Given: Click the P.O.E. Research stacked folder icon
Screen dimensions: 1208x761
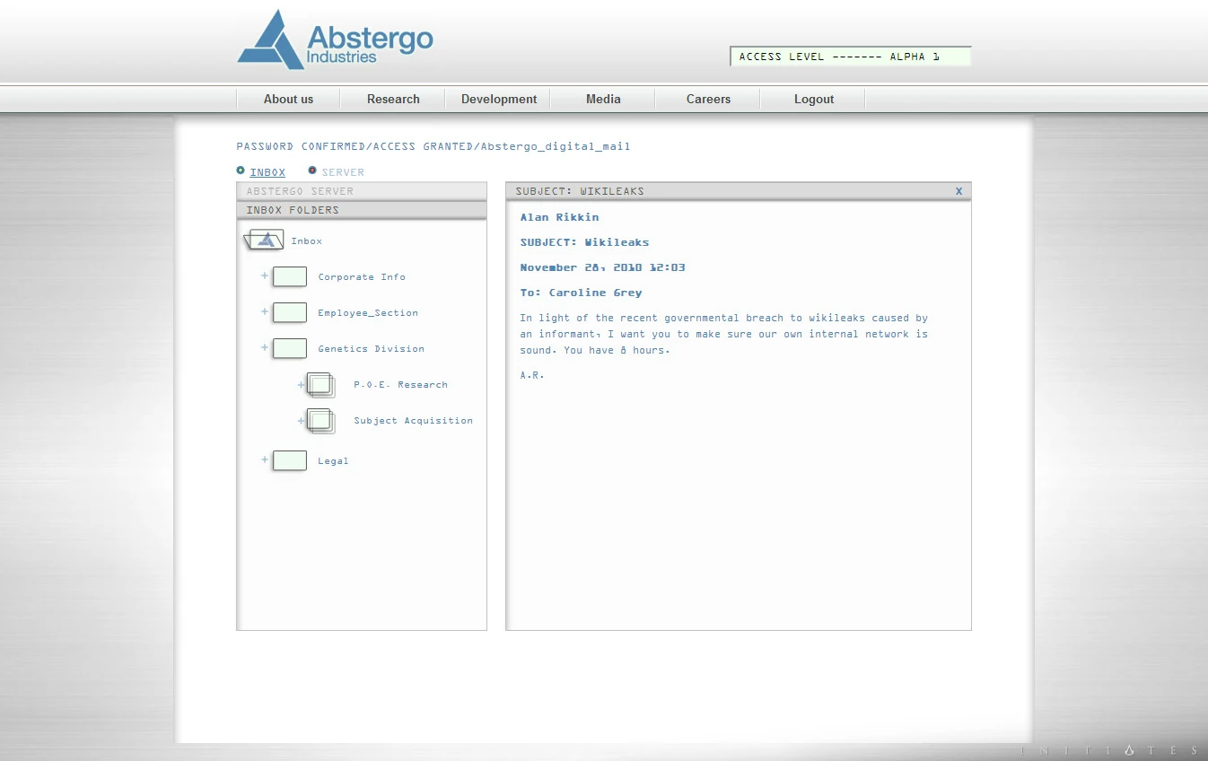Looking at the screenshot, I should [x=321, y=385].
